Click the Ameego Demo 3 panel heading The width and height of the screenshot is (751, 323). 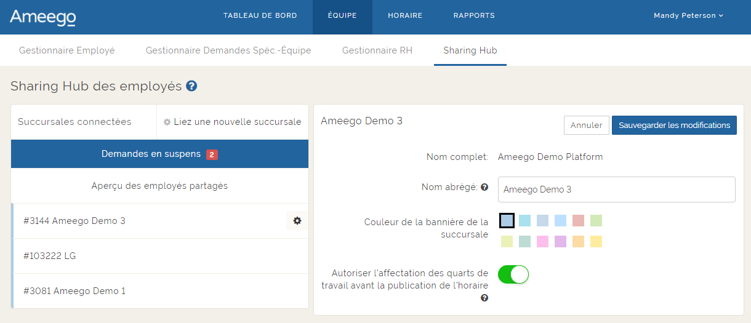(x=361, y=121)
